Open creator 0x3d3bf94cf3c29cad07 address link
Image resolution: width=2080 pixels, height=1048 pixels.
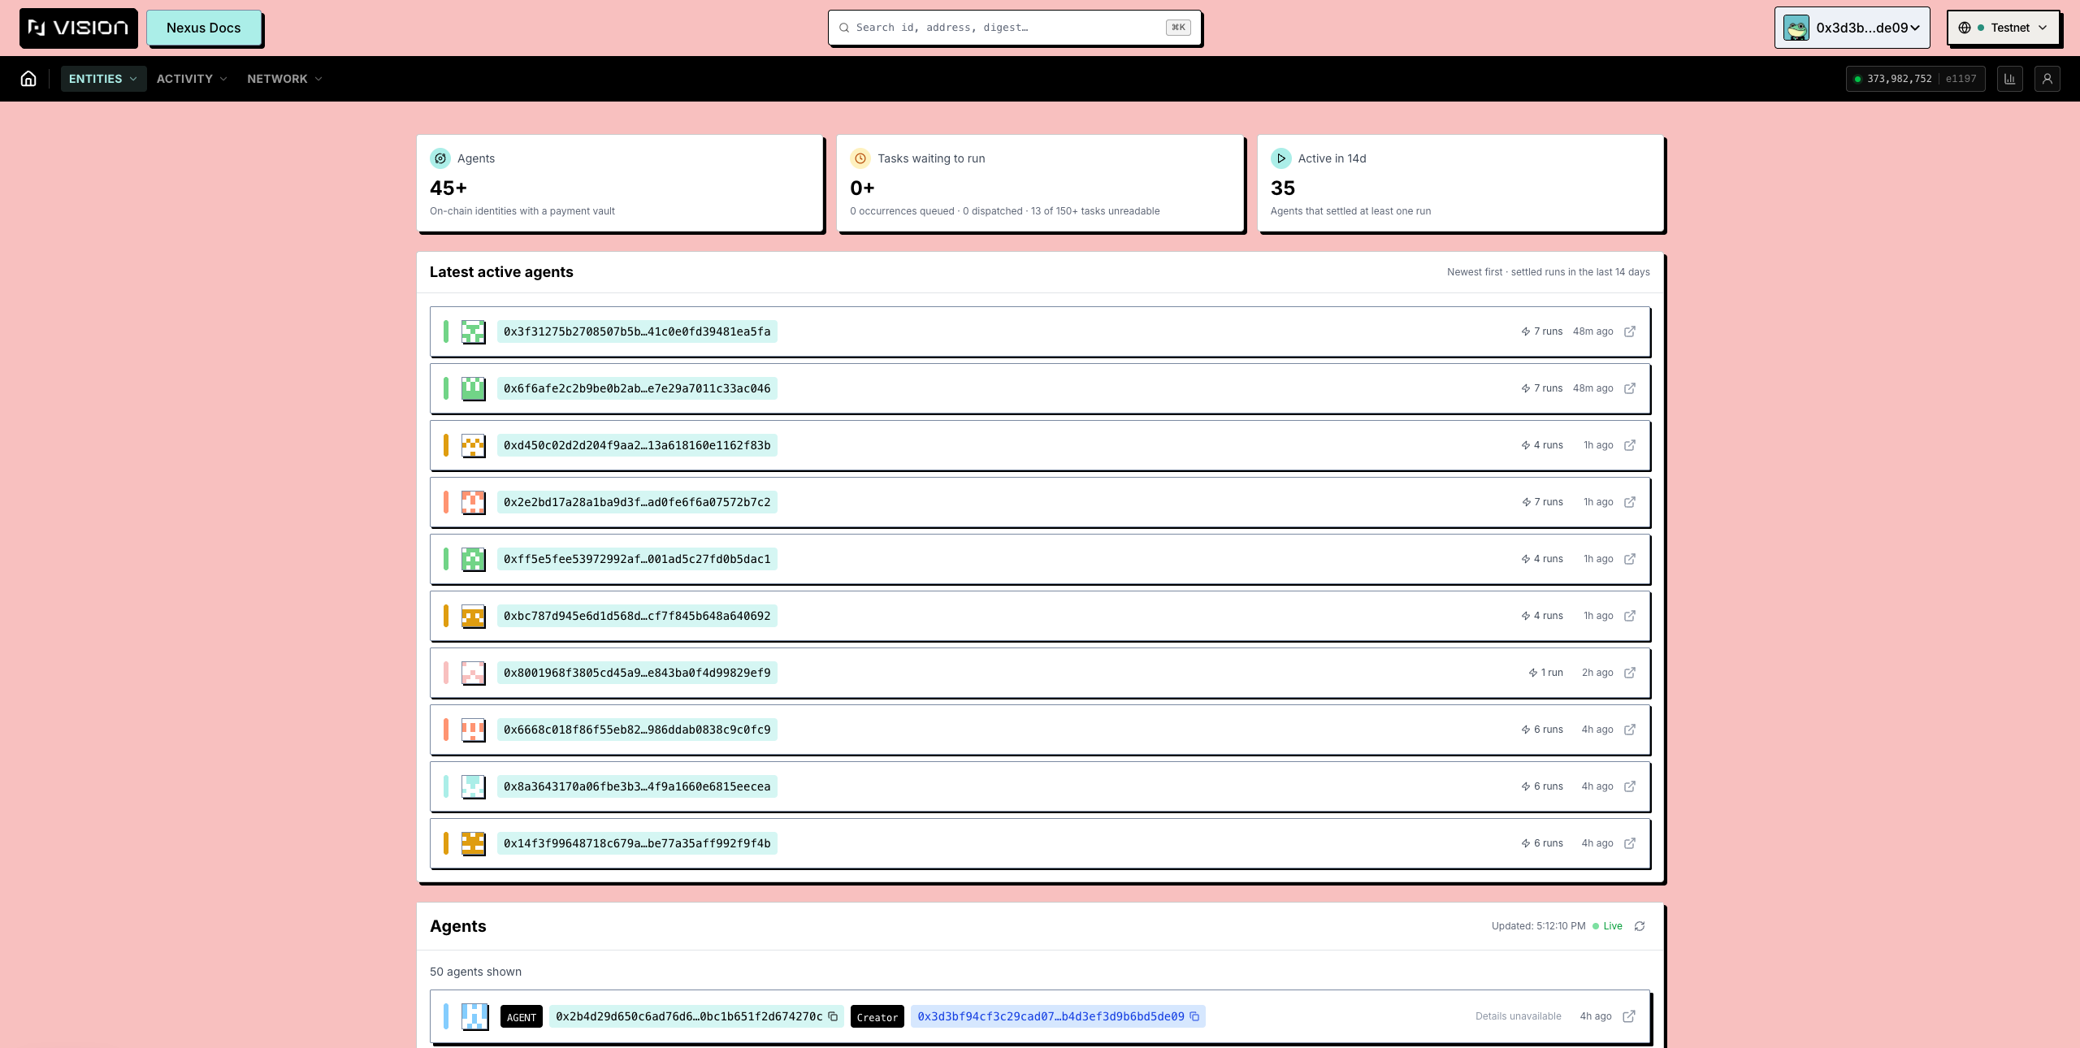tap(1051, 1016)
